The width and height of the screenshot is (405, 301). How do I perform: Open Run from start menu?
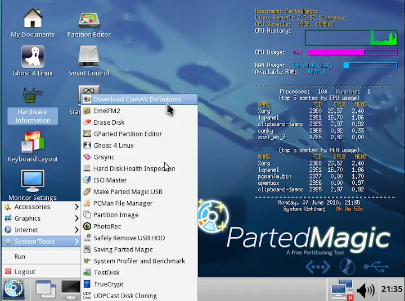(x=41, y=257)
